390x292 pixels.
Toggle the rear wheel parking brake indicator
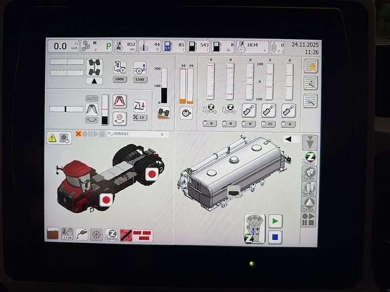151,174
